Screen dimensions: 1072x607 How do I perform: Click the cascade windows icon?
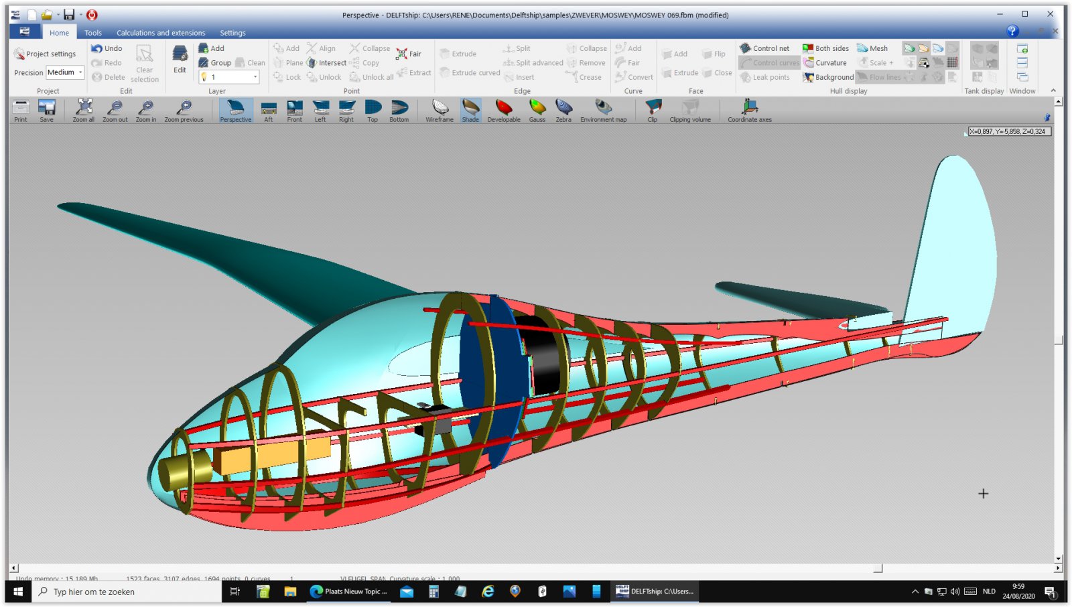[x=1022, y=77]
